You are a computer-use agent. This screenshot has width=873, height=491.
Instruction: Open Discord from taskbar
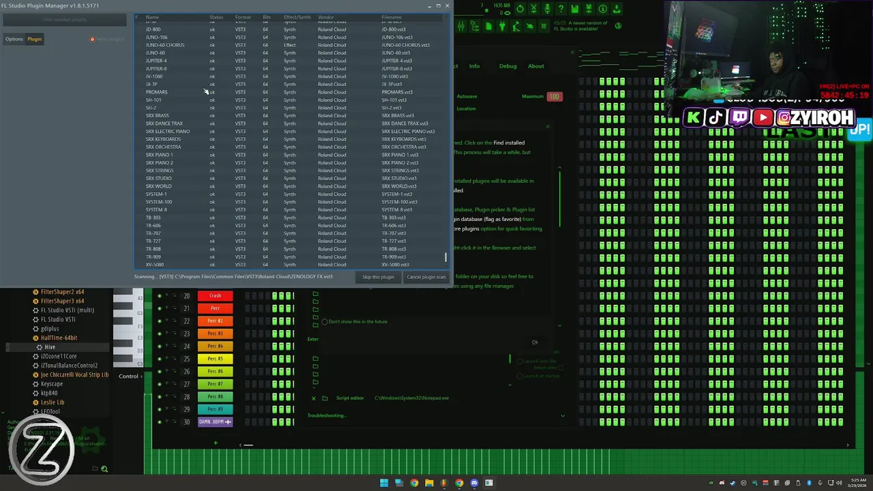474,483
